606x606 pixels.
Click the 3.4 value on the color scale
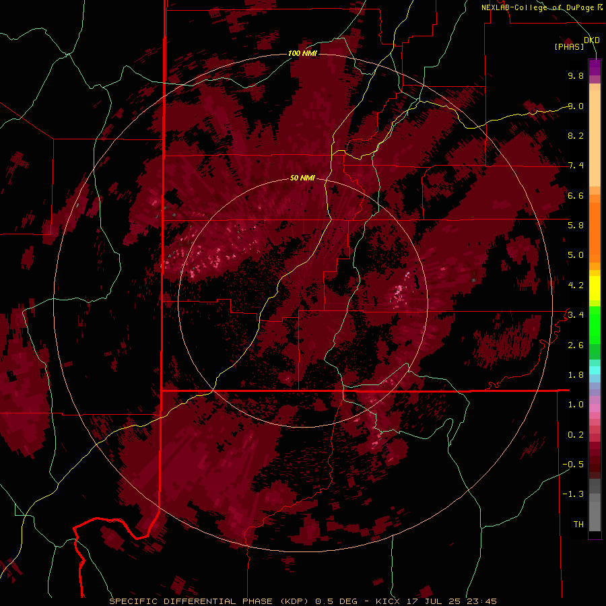point(576,315)
